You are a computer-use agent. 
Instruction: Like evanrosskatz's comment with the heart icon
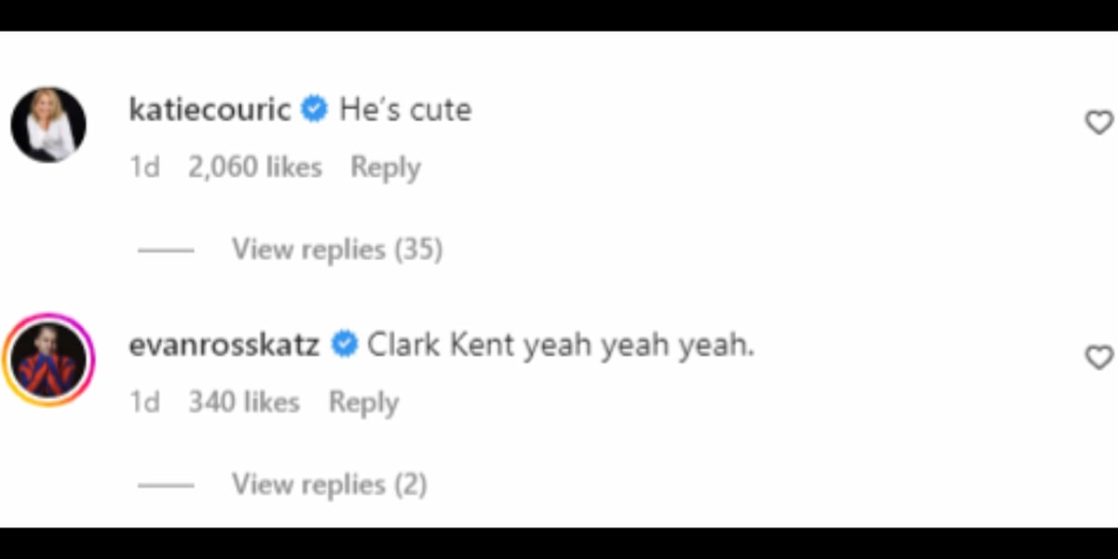1100,357
